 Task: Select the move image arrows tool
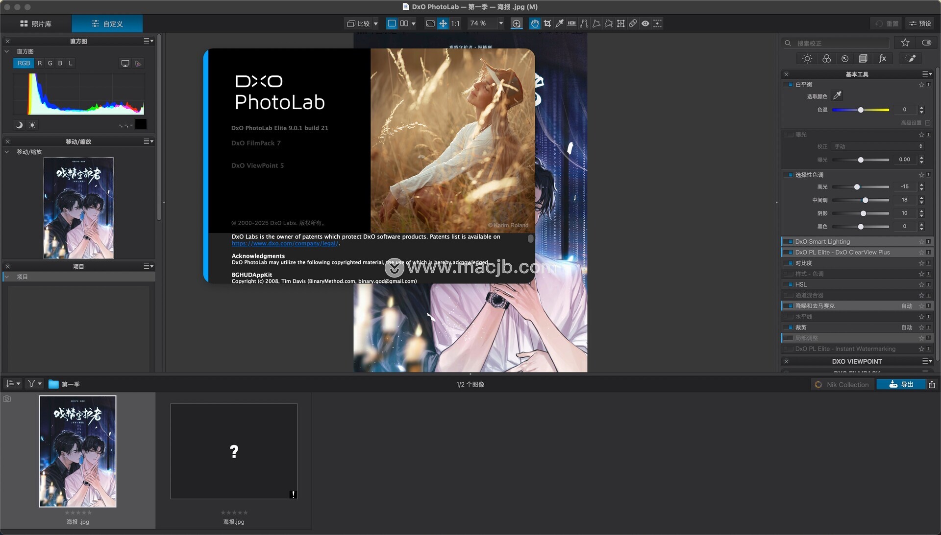(443, 23)
